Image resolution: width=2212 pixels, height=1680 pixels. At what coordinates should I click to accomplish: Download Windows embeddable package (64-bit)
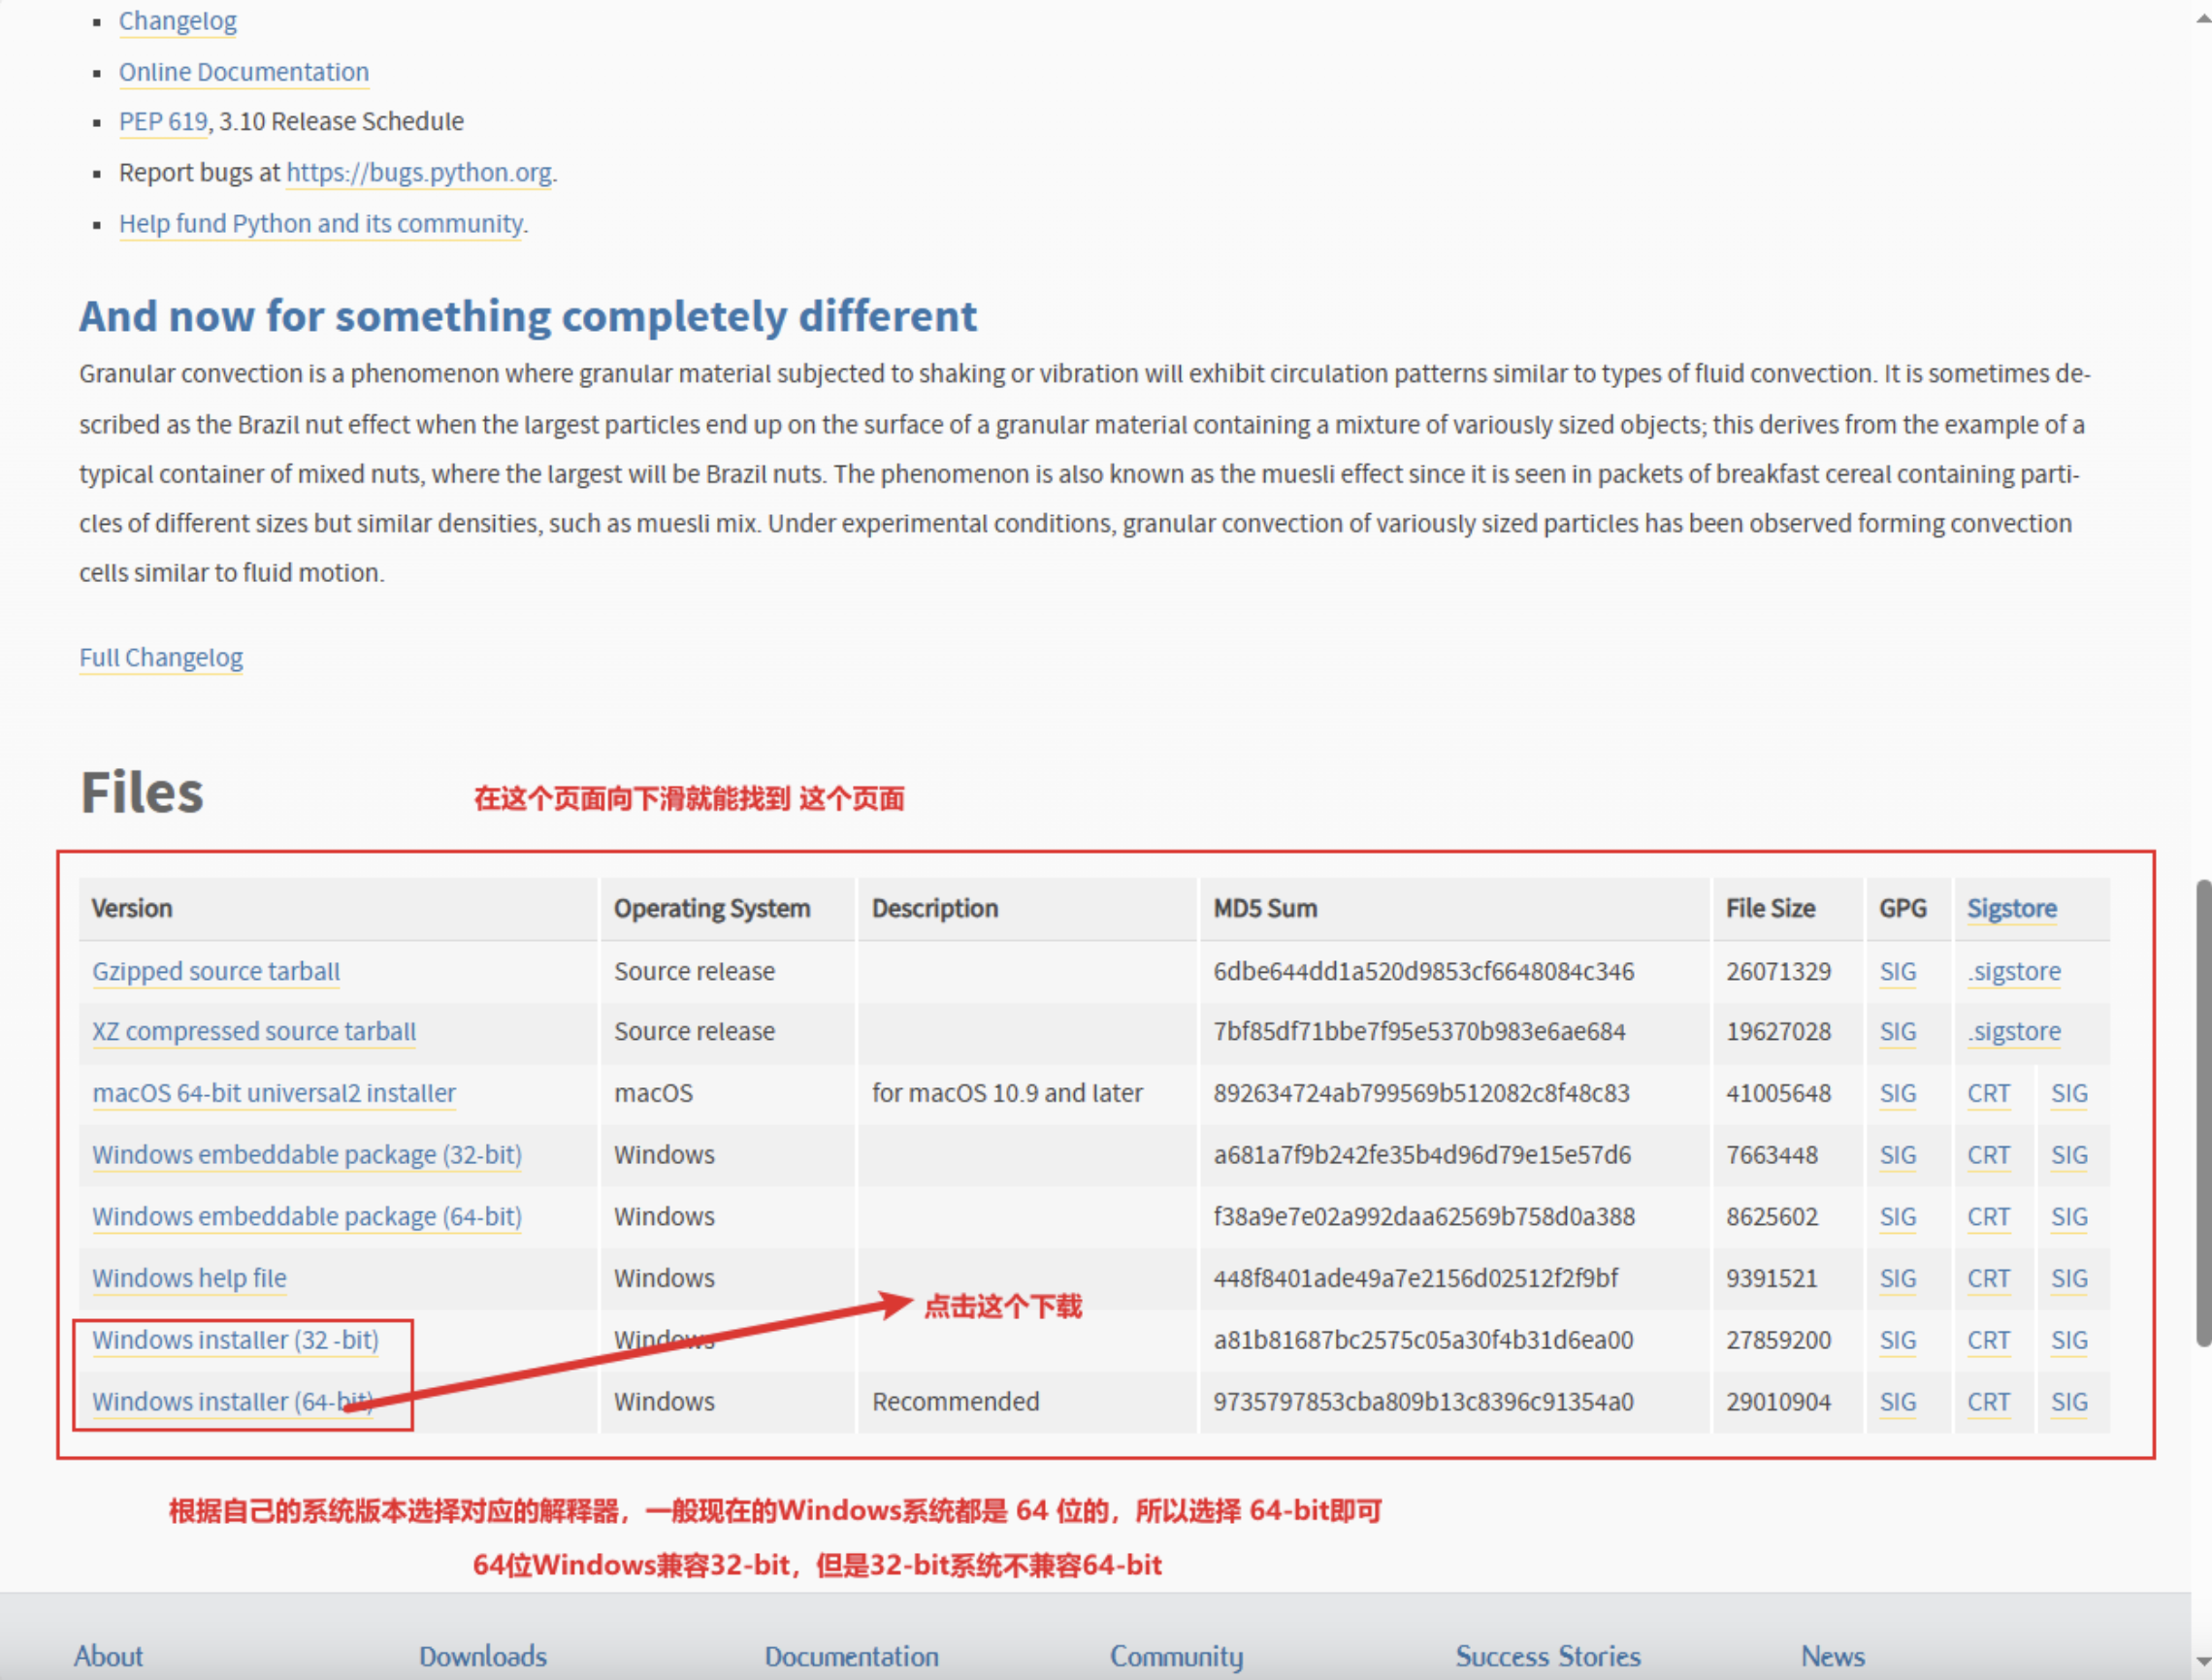pos(307,1217)
